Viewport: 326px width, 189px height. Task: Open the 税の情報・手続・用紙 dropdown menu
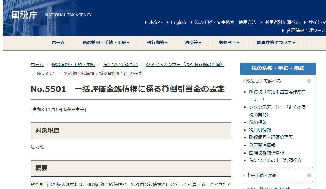click(x=106, y=43)
